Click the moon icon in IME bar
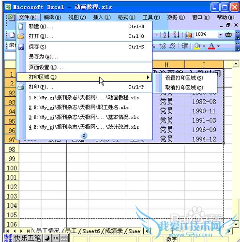This screenshot has width=240, height=242. click(x=47, y=238)
